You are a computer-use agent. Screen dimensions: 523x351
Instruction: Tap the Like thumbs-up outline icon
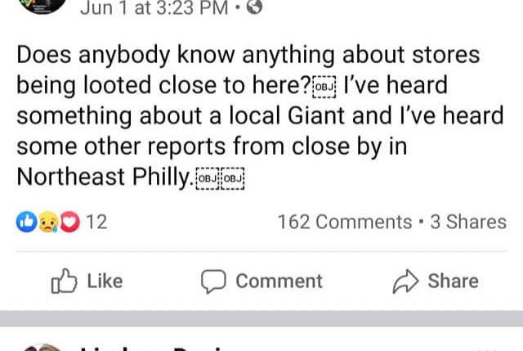63,281
